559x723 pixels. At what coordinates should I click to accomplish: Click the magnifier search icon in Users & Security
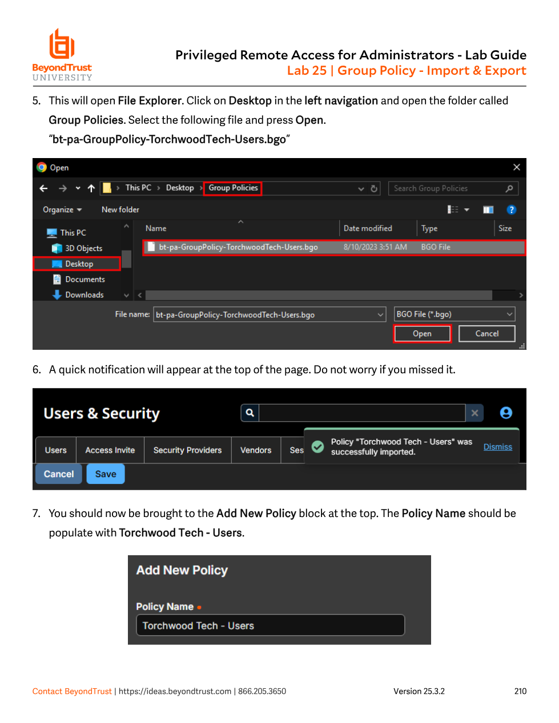pyautogui.click(x=250, y=413)
